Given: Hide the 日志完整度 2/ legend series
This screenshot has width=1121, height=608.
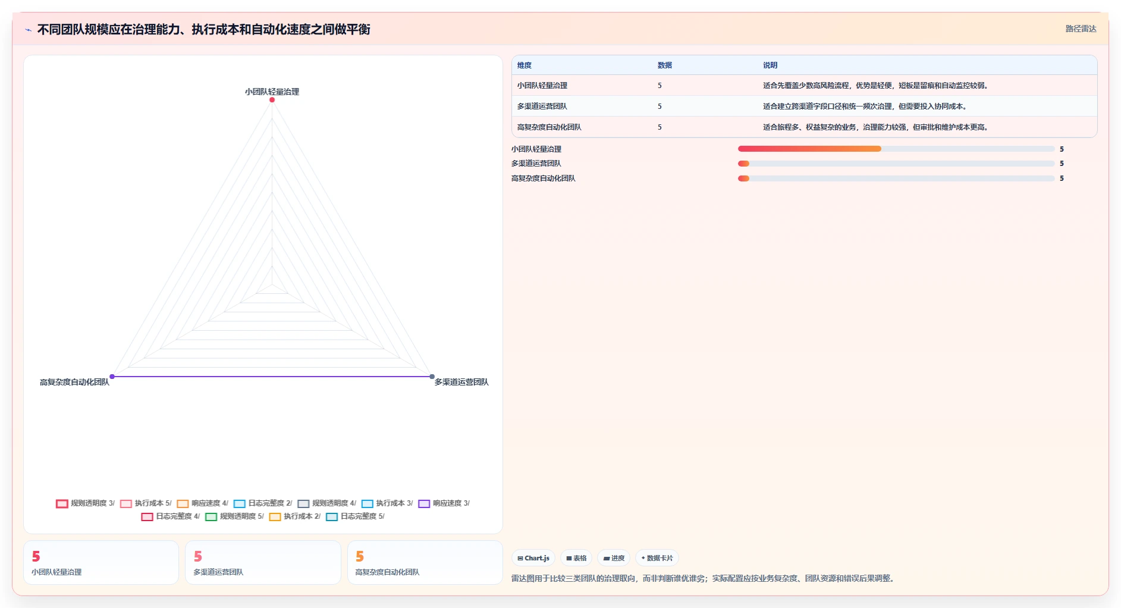Looking at the screenshot, I should click(x=263, y=503).
